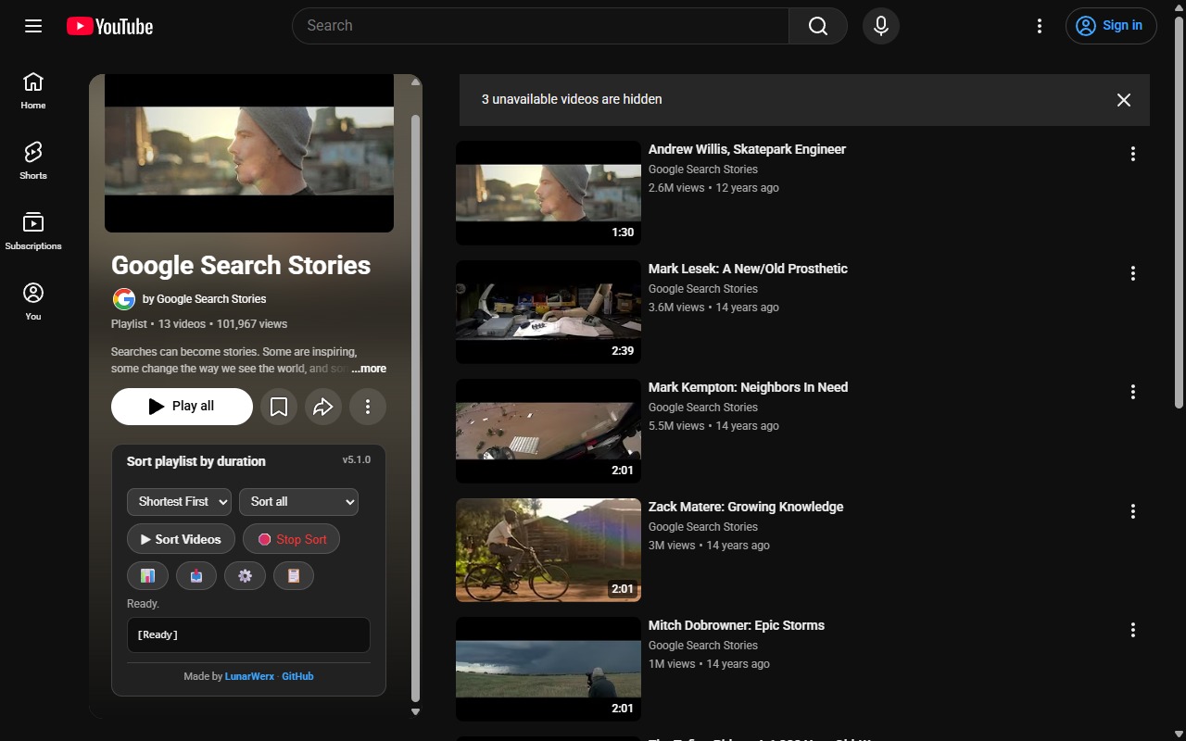Start voice search with the microphone
This screenshot has width=1186, height=741.
pyautogui.click(x=881, y=26)
